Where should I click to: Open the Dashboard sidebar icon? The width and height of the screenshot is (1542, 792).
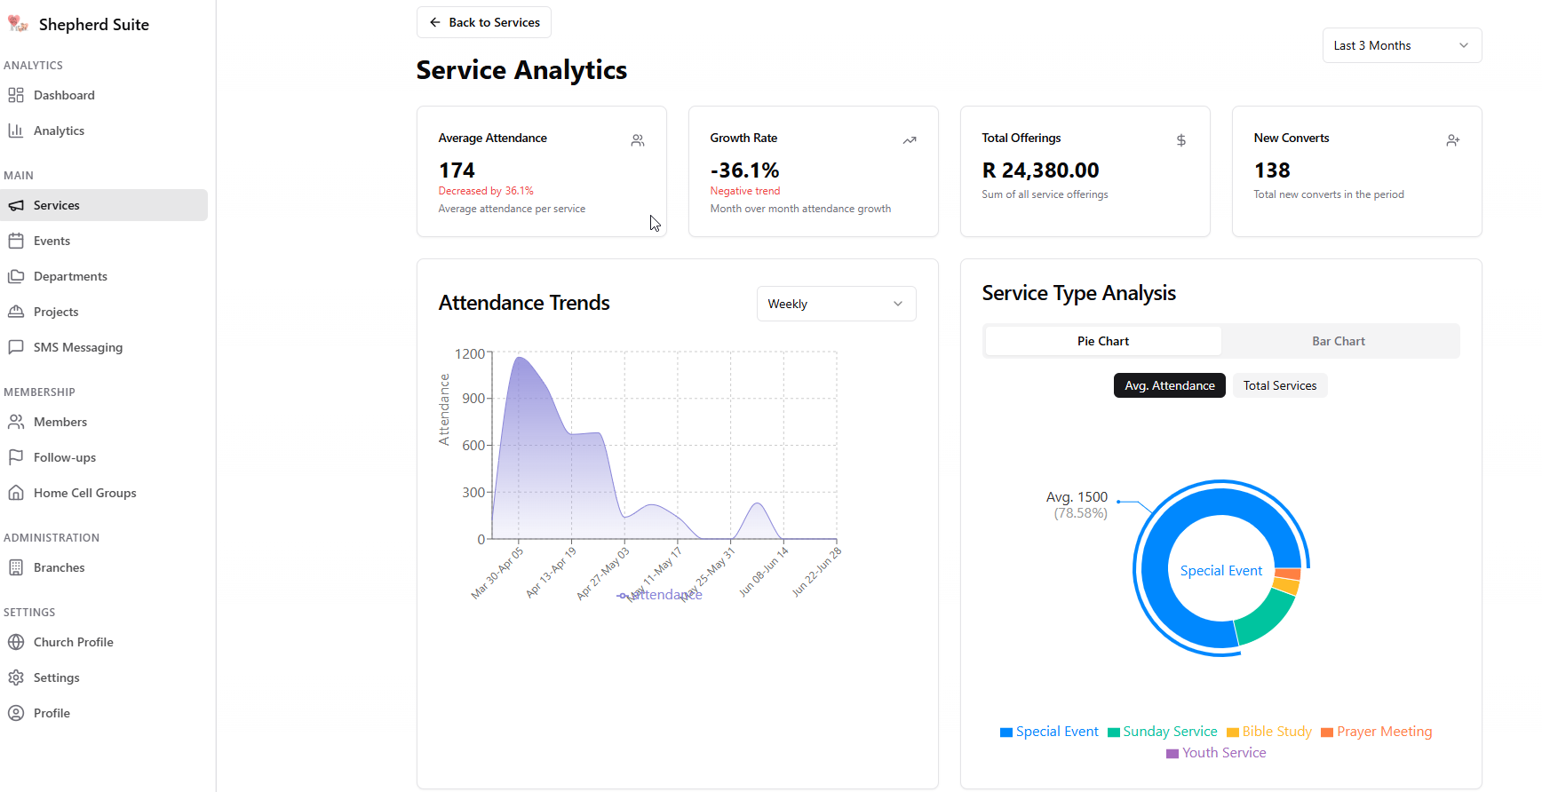coord(16,95)
